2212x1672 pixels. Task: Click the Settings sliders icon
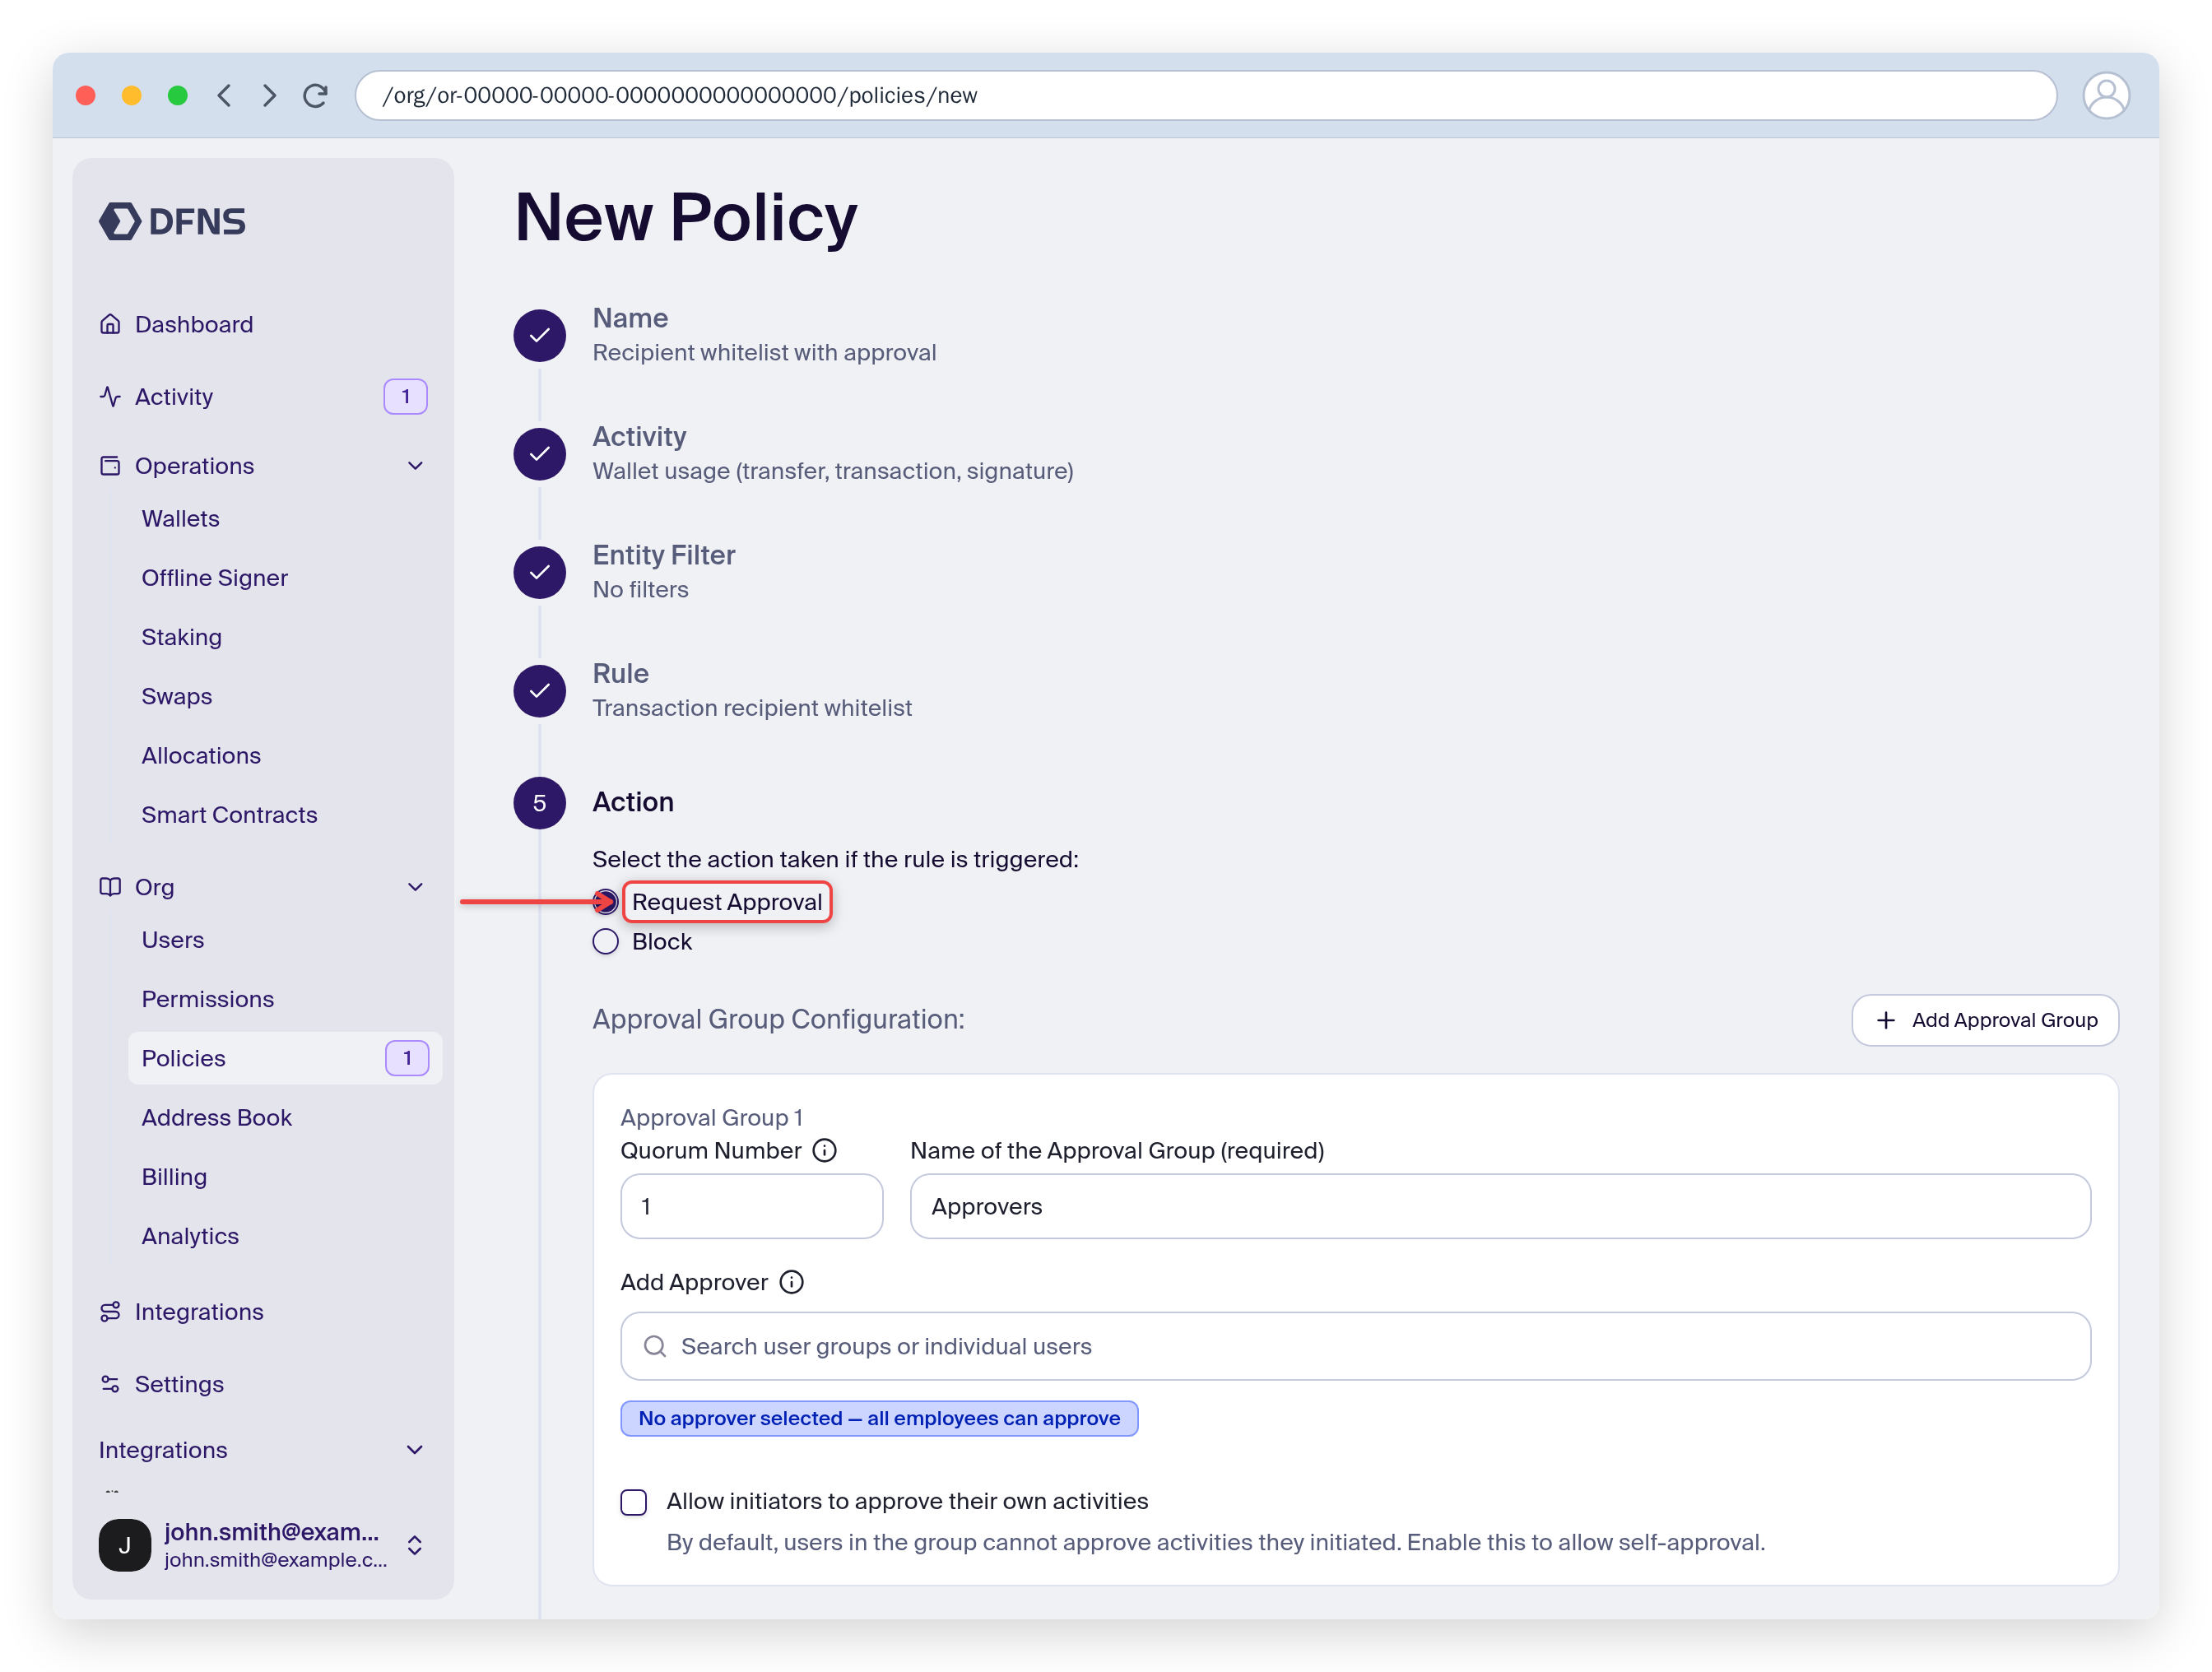[x=110, y=1384]
